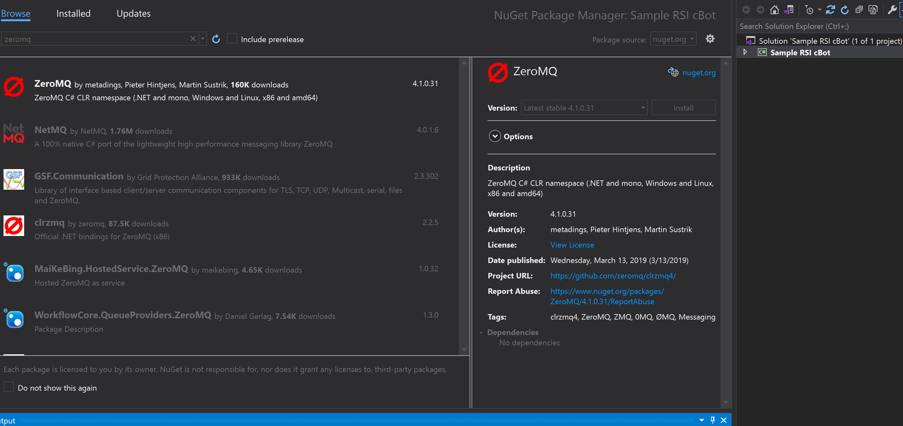The height and width of the screenshot is (426, 903).
Task: Expand the Options section
Action: coord(494,136)
